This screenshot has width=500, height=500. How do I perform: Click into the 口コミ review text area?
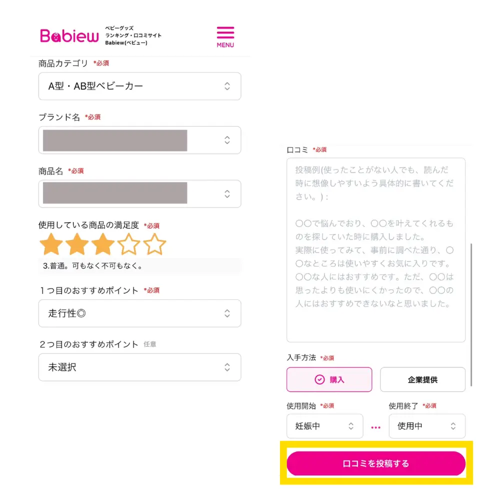click(375, 250)
